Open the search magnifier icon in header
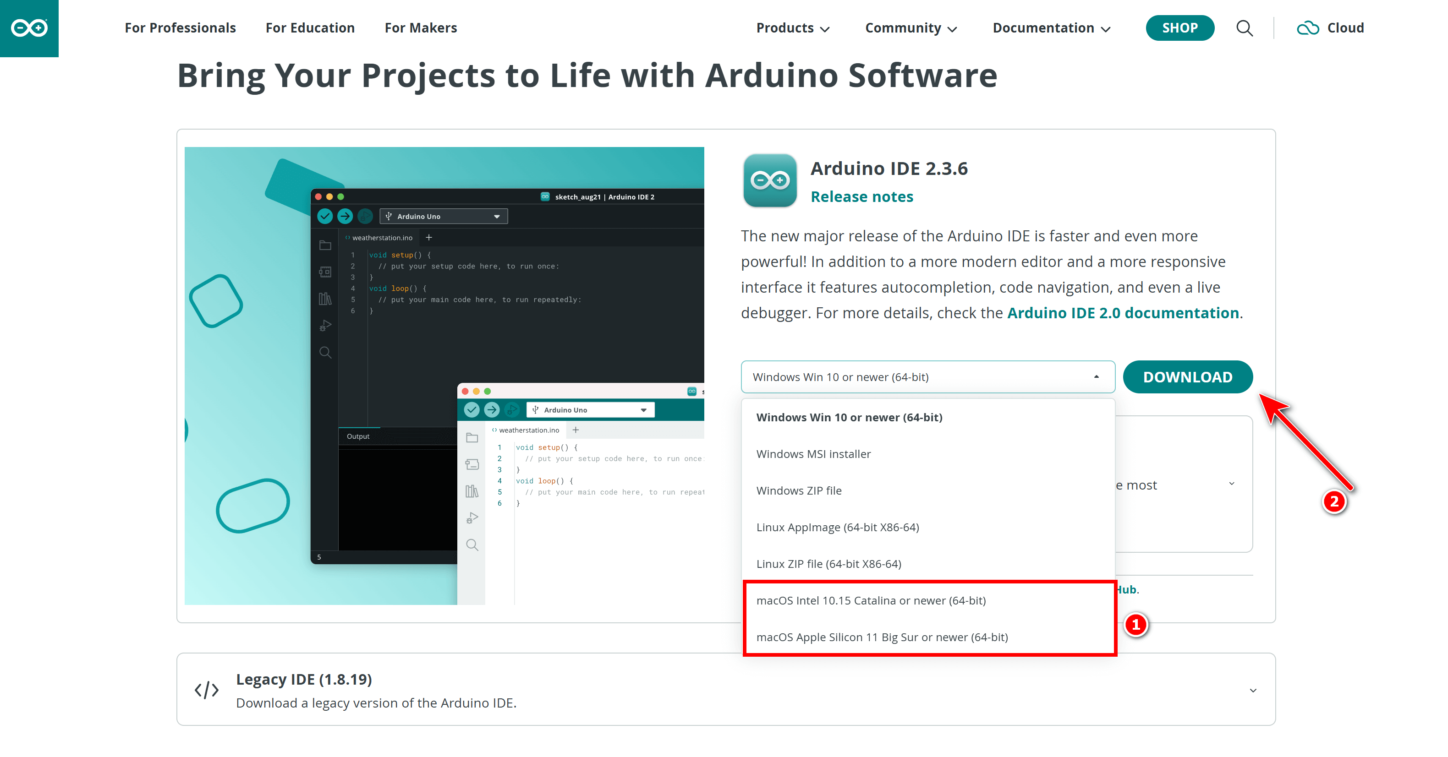Image resolution: width=1448 pixels, height=757 pixels. point(1245,28)
